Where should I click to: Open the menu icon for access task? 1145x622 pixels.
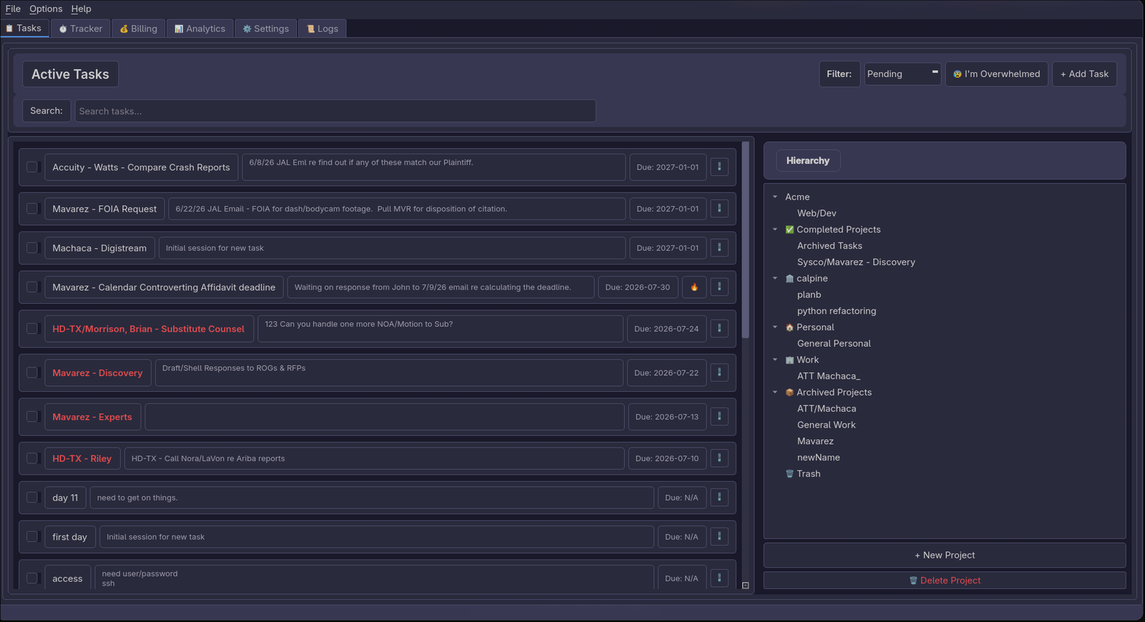tap(719, 578)
